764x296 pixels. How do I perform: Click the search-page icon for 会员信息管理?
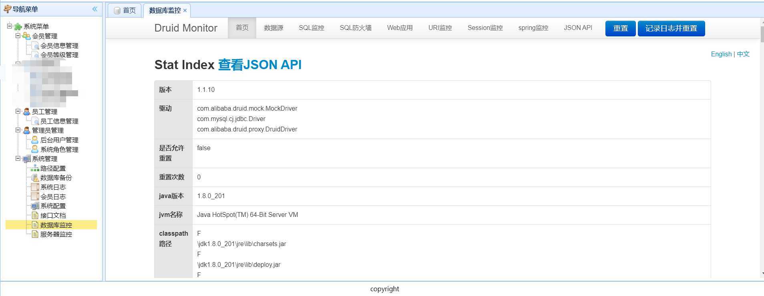pyautogui.click(x=35, y=46)
